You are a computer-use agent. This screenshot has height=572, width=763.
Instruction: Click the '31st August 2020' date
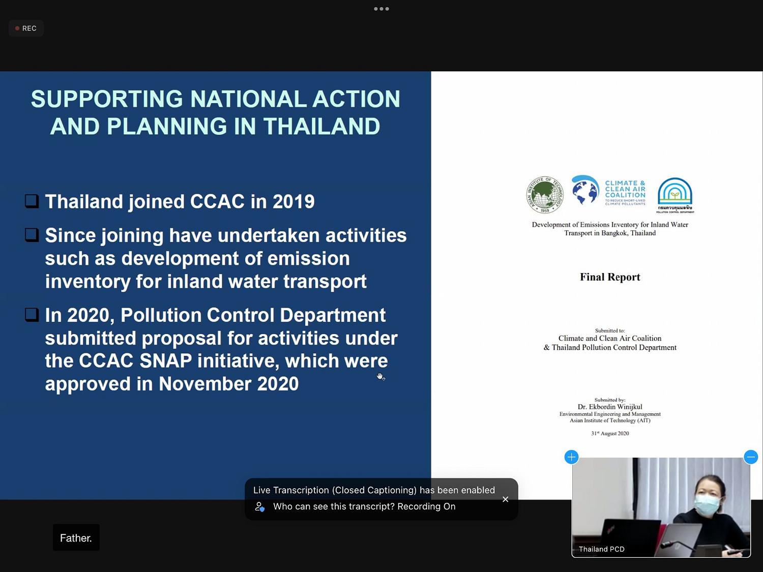610,434
